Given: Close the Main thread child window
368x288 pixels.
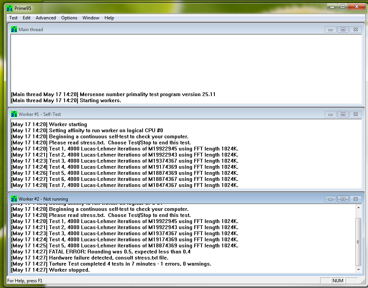Looking at the screenshot, I should 355,30.
